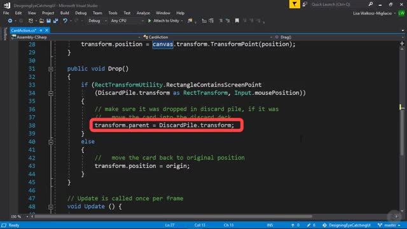The image size is (407, 229).
Task: Open the Build menu
Action: (x=64, y=13)
